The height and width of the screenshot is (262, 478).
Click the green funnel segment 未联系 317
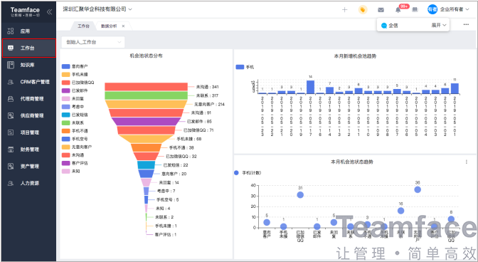146,95
